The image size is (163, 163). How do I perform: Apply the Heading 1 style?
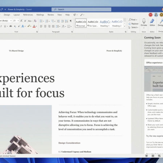(105, 23)
